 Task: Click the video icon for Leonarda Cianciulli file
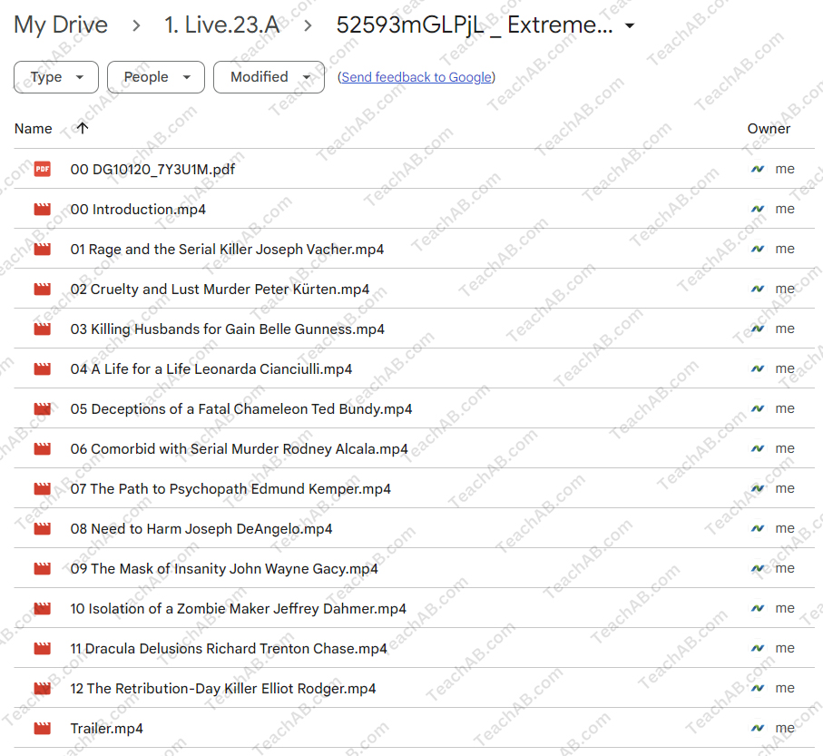click(x=43, y=368)
